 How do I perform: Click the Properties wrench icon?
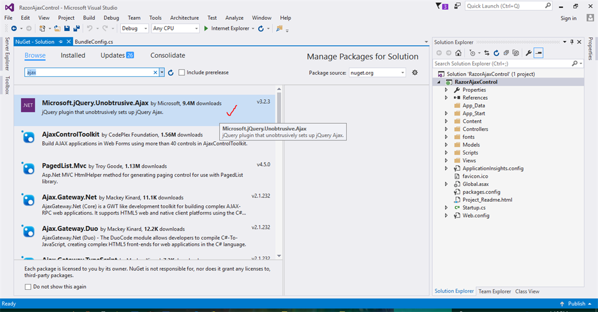[x=529, y=53]
